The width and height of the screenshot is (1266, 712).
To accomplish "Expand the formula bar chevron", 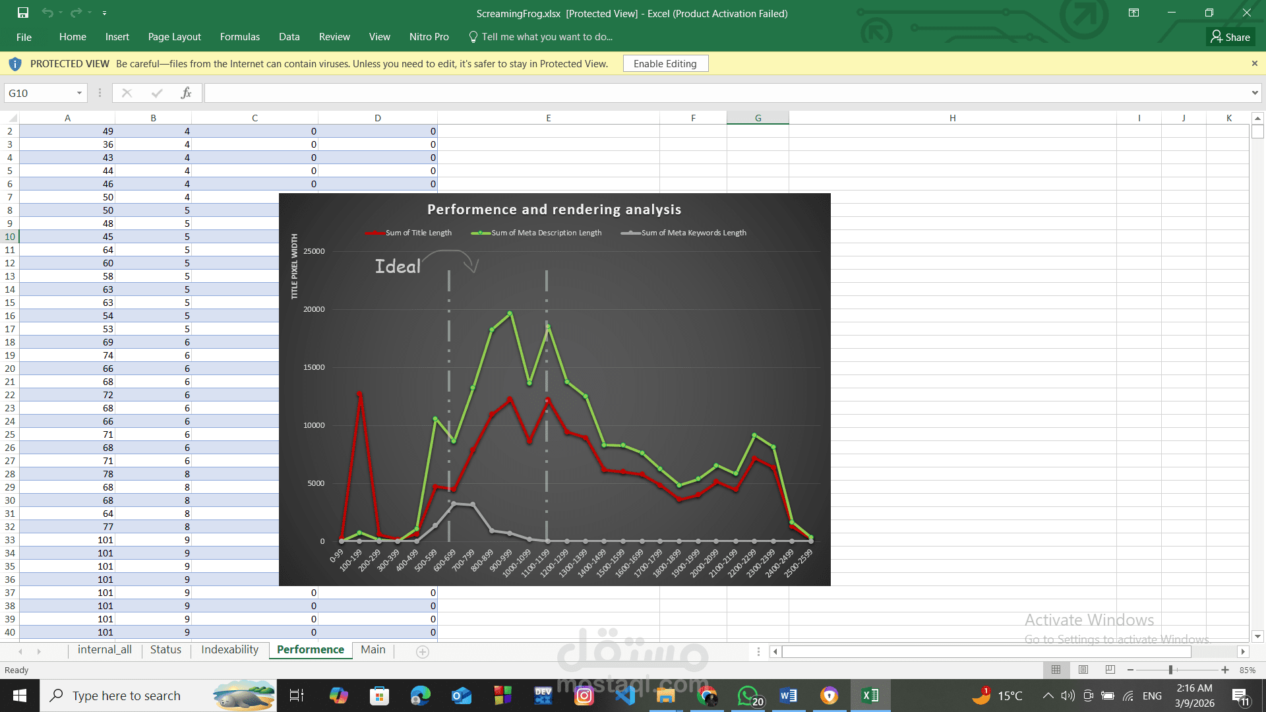I will pyautogui.click(x=1254, y=93).
